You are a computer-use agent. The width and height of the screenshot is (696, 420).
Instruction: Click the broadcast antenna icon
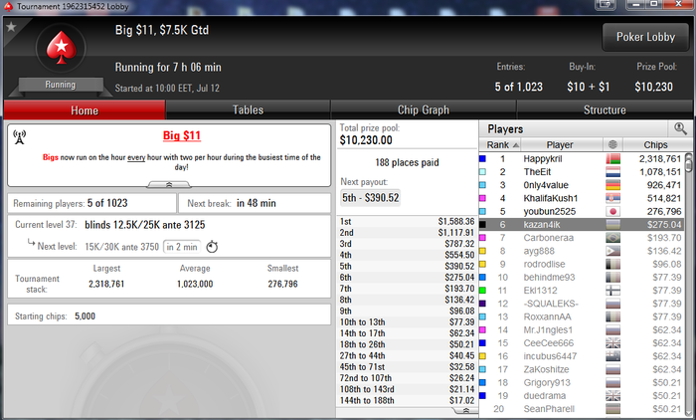pos(20,137)
